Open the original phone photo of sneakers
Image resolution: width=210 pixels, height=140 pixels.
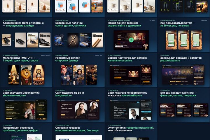click(6, 40)
